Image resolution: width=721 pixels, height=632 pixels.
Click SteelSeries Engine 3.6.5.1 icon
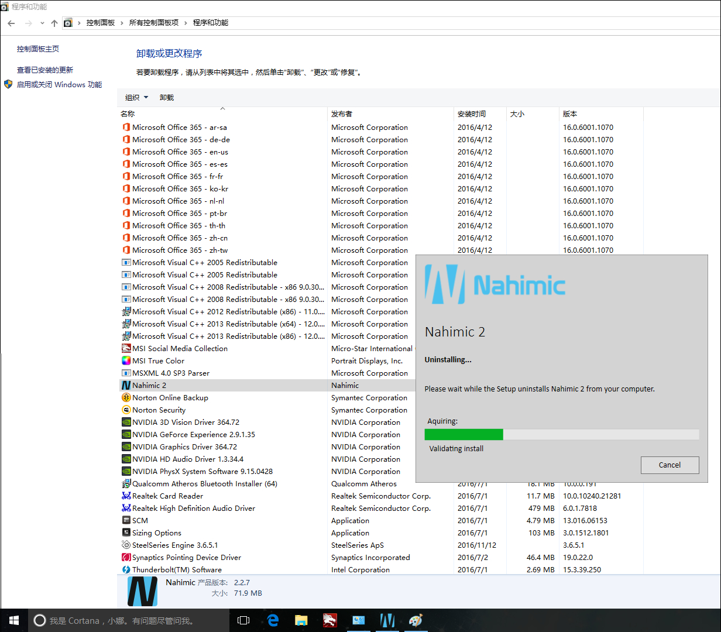click(x=126, y=545)
